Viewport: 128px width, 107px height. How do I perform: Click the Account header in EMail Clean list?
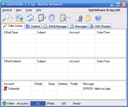tap(81, 32)
